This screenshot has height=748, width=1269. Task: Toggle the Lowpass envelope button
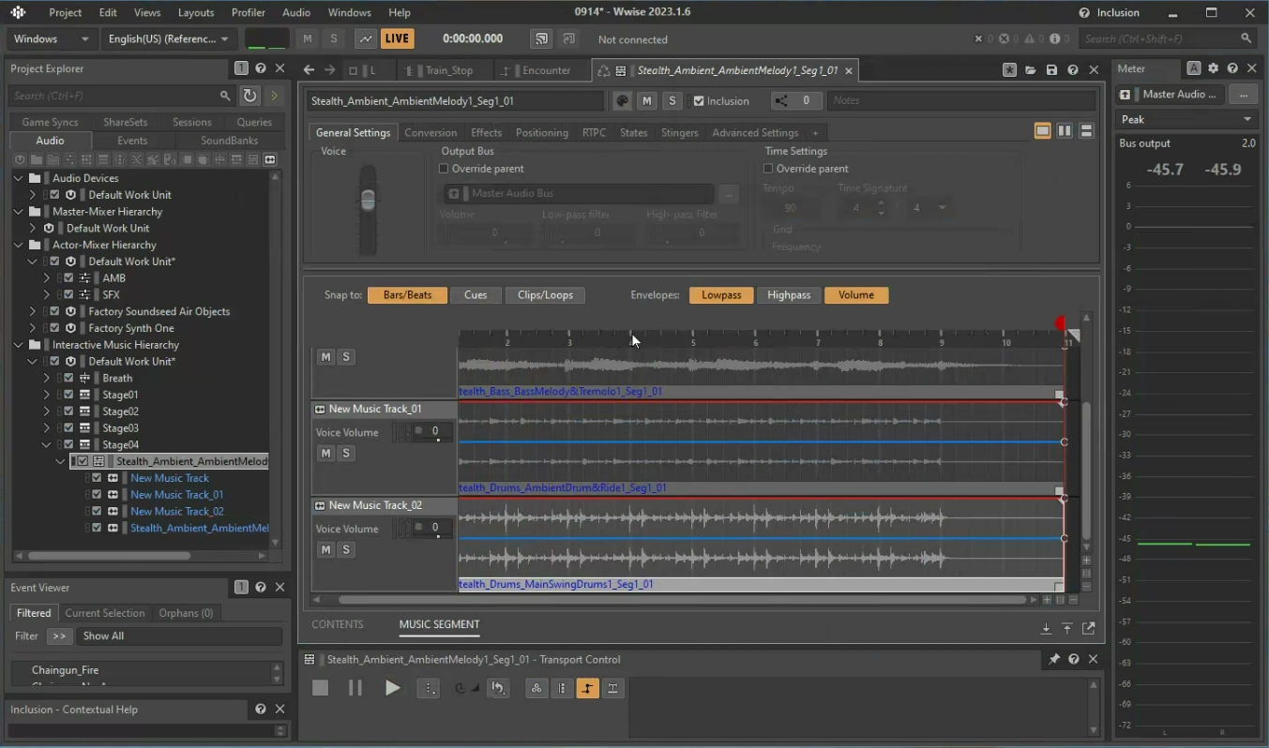721,295
